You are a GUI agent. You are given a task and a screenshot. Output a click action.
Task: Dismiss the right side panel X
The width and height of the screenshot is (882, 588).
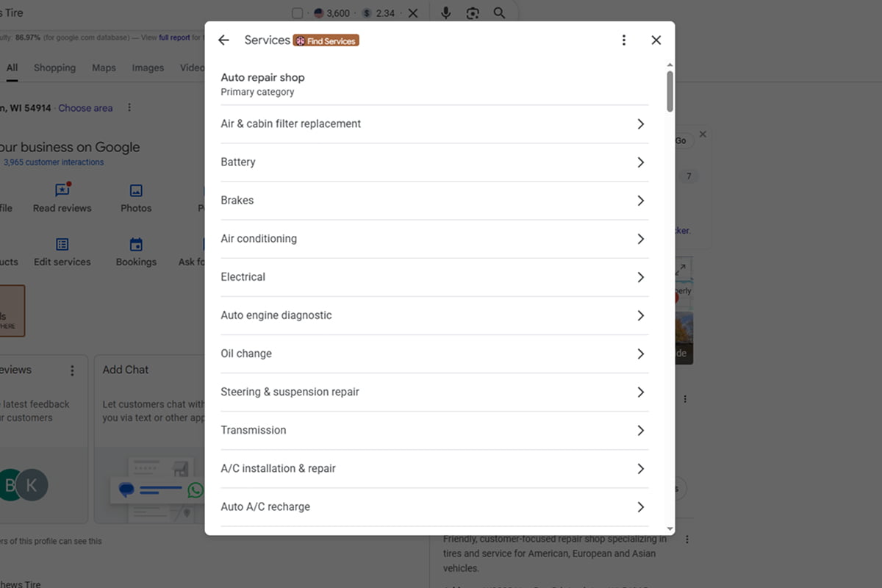pos(703,135)
